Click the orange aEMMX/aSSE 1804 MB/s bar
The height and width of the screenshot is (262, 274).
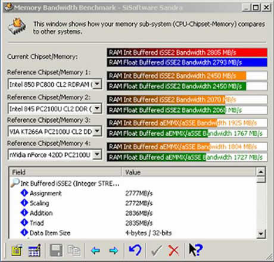[187, 146]
